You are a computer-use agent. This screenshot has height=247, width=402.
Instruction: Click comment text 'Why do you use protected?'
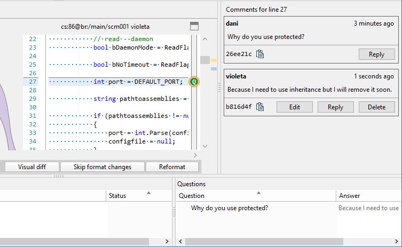[266, 37]
